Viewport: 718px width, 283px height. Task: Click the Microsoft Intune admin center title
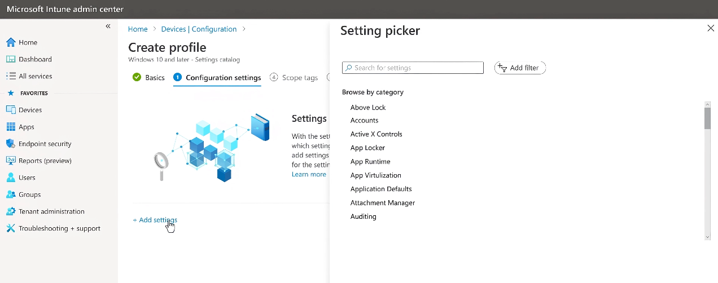point(65,9)
